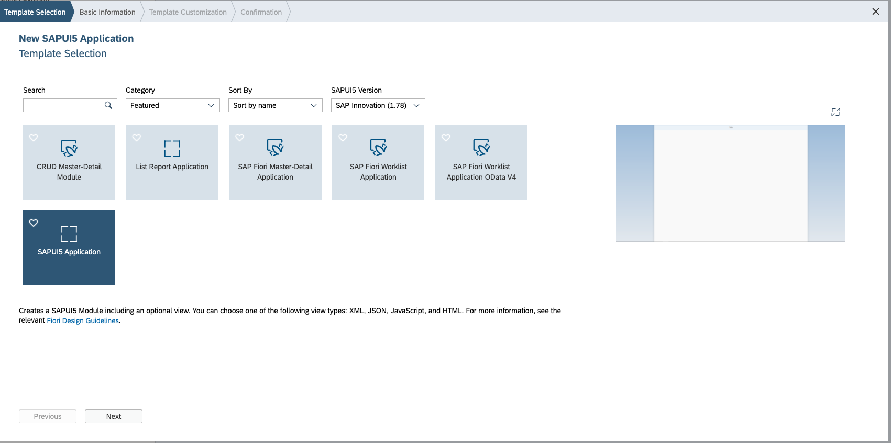Open the Fiori Design Guidelines link
The image size is (891, 443).
[x=83, y=320]
